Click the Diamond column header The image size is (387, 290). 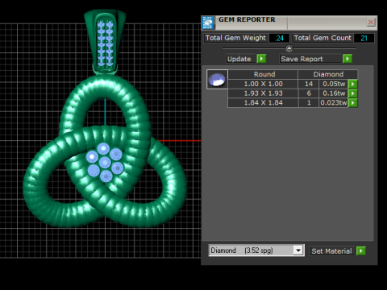(328, 74)
